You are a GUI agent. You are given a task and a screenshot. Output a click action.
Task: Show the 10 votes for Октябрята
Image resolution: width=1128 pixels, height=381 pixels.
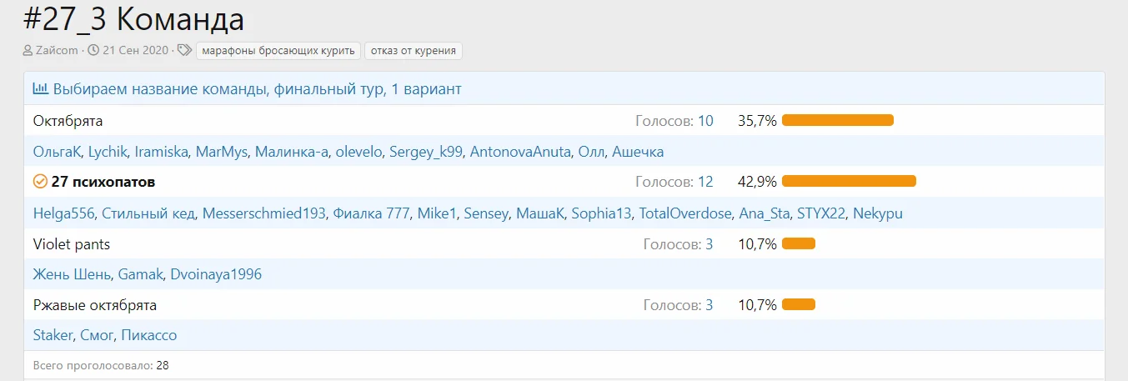point(705,121)
